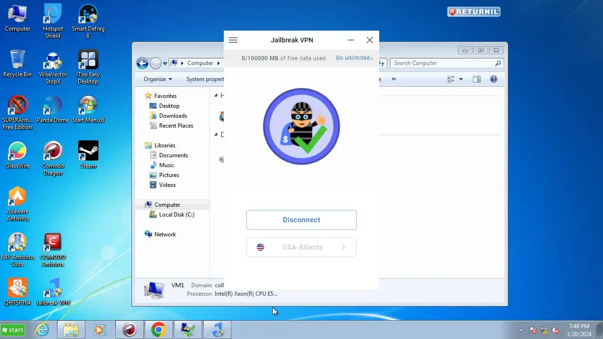603x339 pixels.
Task: Select Network in the navigation pane
Action: tap(165, 234)
